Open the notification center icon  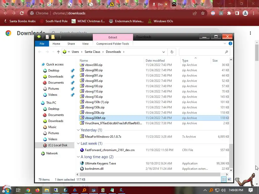coord(251,190)
